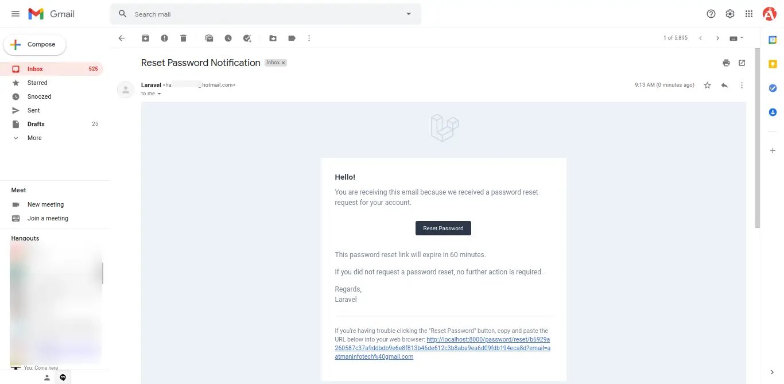This screenshot has height=384, width=784.
Task: Go to the Drafts folder
Action: pos(36,124)
